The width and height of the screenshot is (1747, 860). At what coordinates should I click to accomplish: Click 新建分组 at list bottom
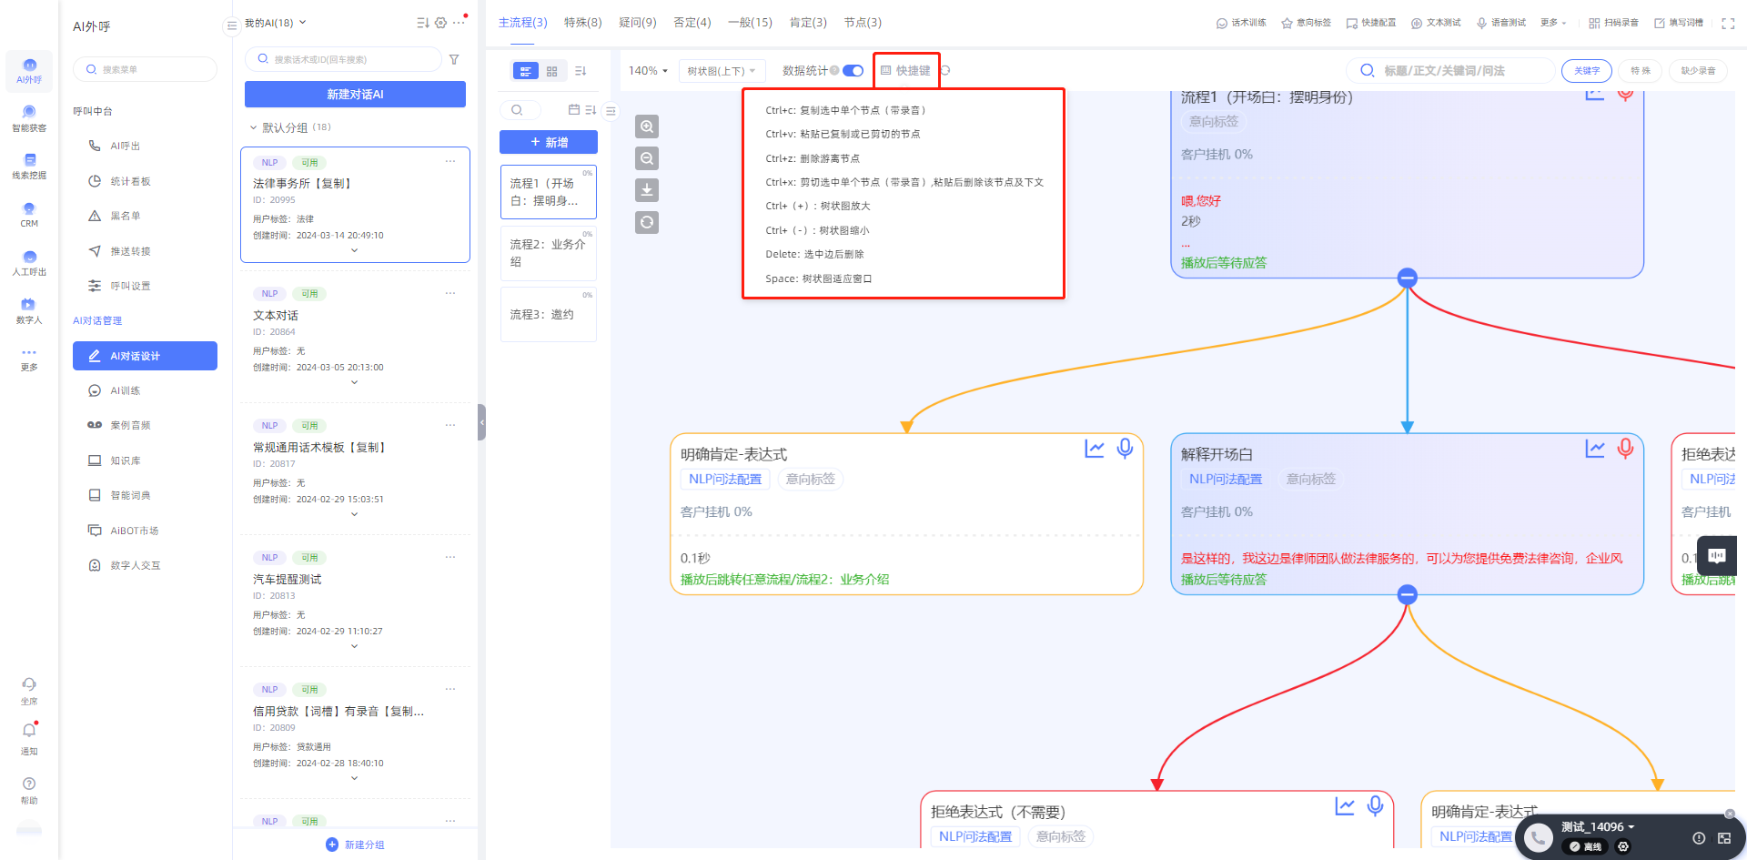pyautogui.click(x=355, y=845)
